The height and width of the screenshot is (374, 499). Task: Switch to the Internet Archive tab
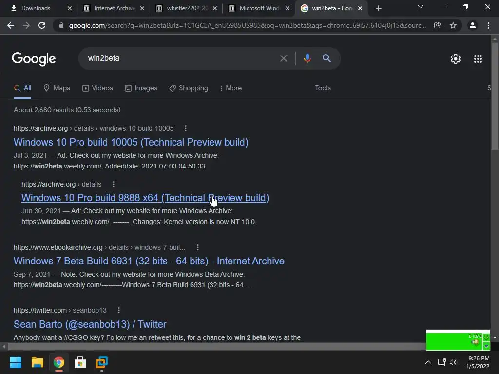pyautogui.click(x=114, y=8)
